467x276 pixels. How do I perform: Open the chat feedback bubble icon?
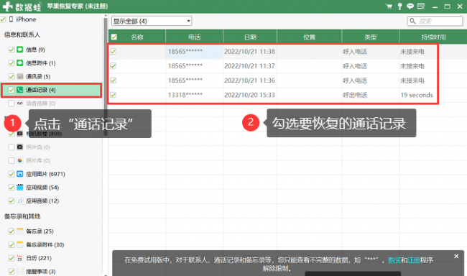[410, 6]
